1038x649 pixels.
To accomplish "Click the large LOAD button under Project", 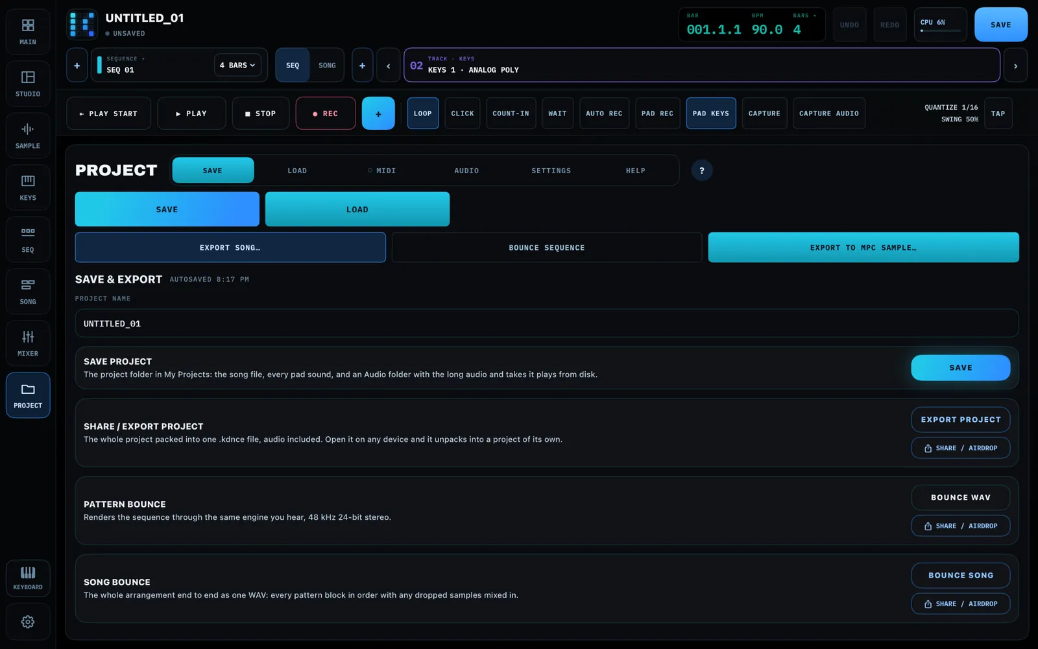I will tap(357, 209).
